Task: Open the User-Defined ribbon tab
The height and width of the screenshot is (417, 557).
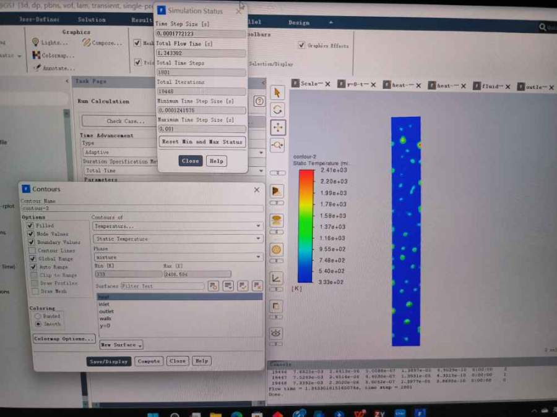Action: (x=39, y=20)
